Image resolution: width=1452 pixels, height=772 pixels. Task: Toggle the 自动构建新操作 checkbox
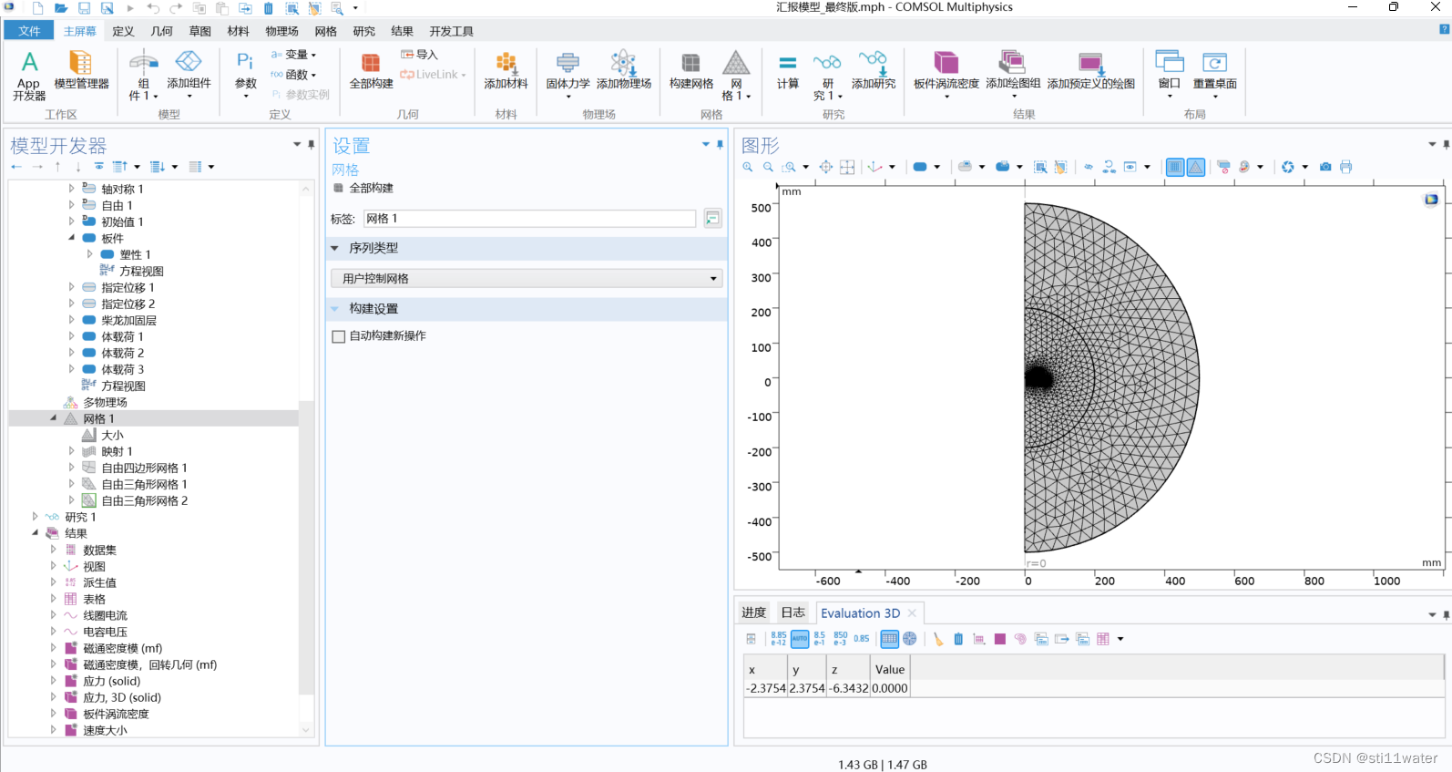pyautogui.click(x=339, y=336)
